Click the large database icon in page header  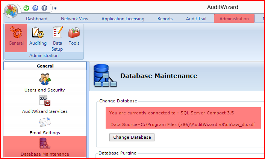[105, 75]
